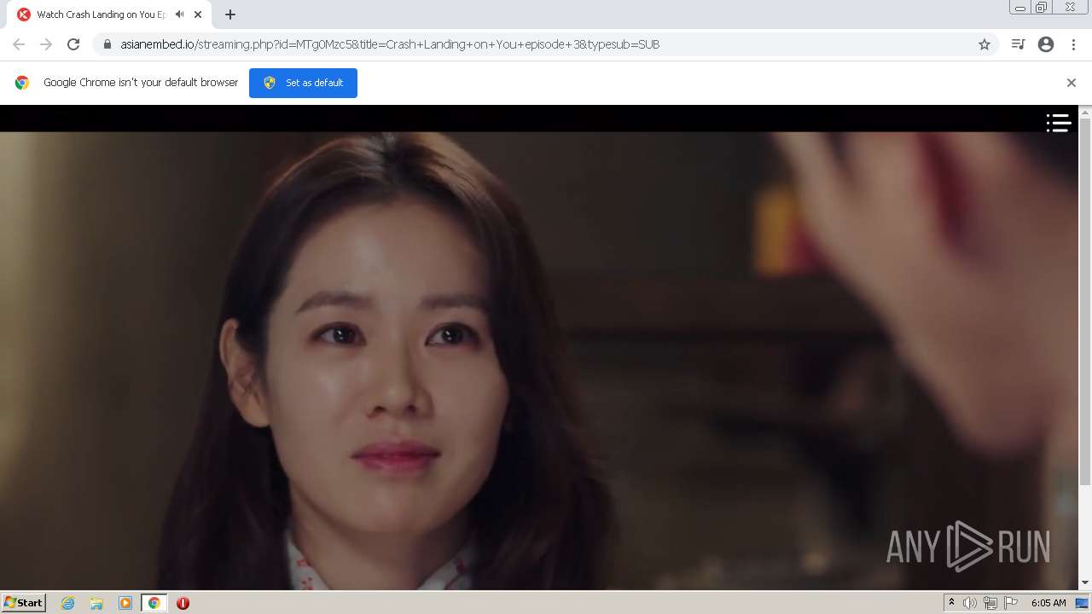The height and width of the screenshot is (614, 1092).
Task: Close the Crash Landing on You tab
Action: click(x=198, y=14)
